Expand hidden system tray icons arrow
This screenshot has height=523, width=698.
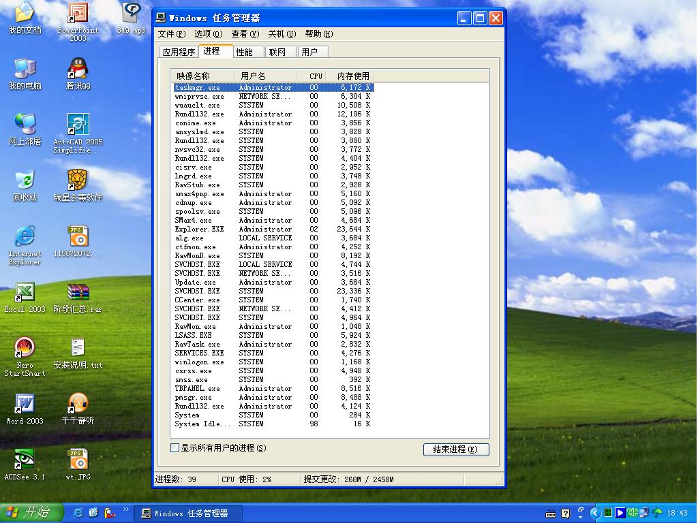pos(594,513)
